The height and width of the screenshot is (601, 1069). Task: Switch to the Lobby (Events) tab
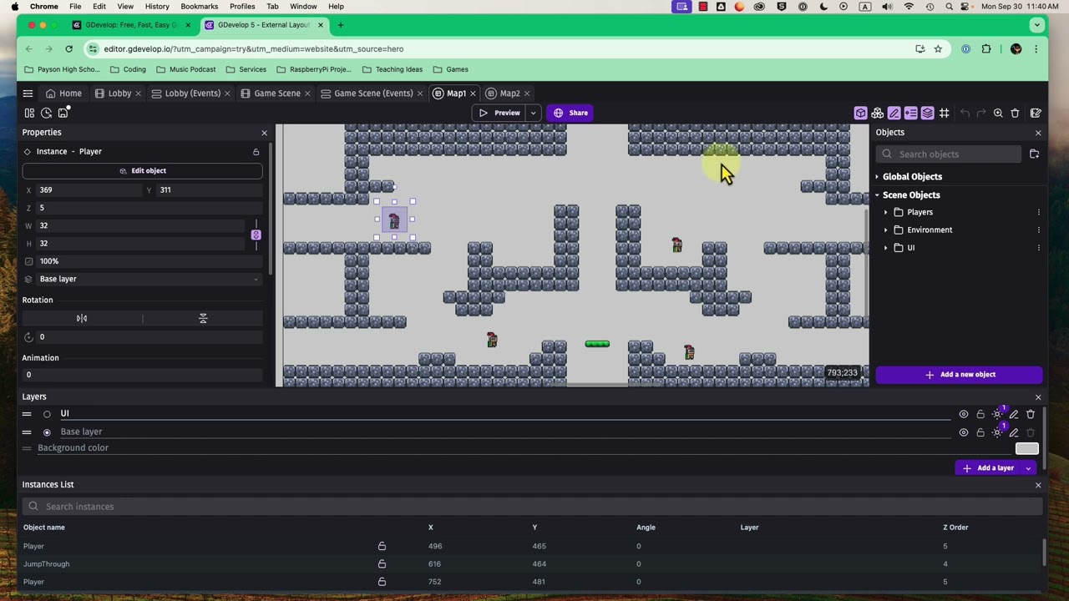pos(192,93)
